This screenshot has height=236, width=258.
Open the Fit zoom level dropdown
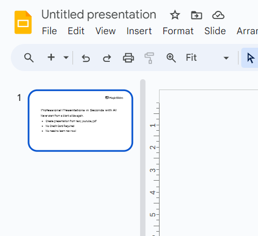pos(207,58)
